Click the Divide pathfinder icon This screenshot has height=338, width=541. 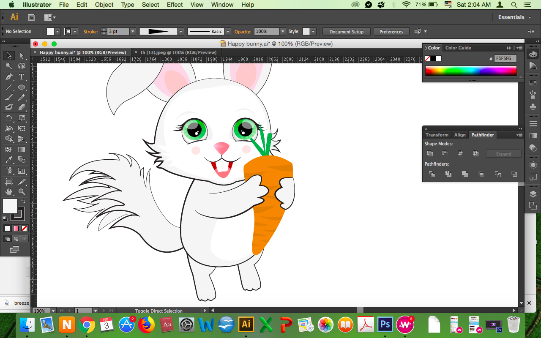pyautogui.click(x=432, y=174)
